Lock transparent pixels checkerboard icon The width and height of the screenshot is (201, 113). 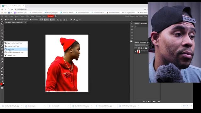click(x=139, y=48)
